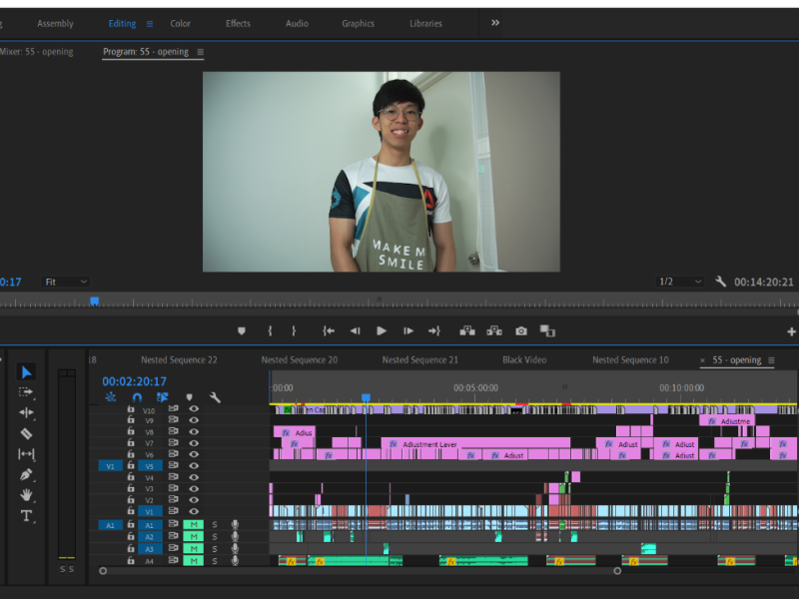Screen dimensions: 799x599
Task: Toggle lock on track V8
Action: 131,432
